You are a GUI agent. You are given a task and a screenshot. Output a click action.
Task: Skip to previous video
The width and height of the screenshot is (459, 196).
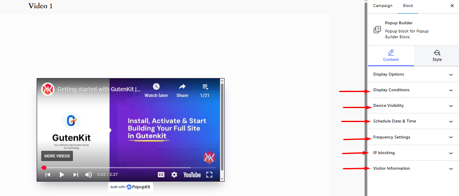[48, 175]
